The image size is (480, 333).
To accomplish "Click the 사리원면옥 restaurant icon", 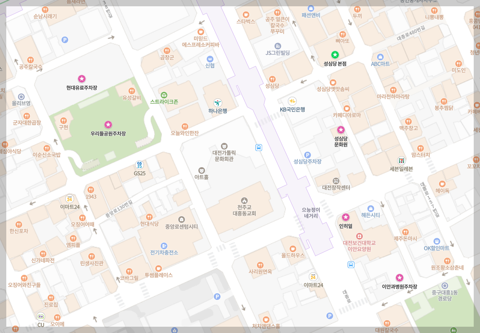I will [x=260, y=265].
